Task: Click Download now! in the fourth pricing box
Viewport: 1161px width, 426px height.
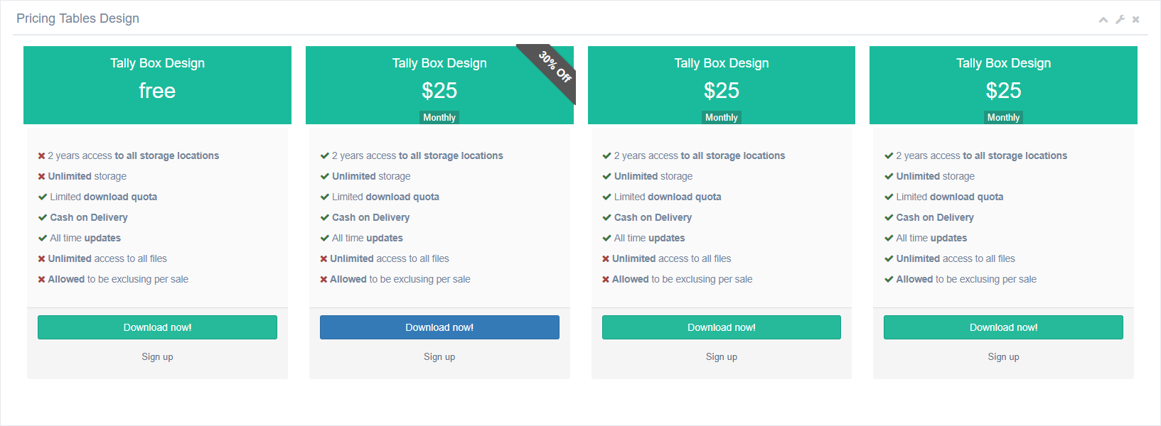Action: [x=1003, y=327]
